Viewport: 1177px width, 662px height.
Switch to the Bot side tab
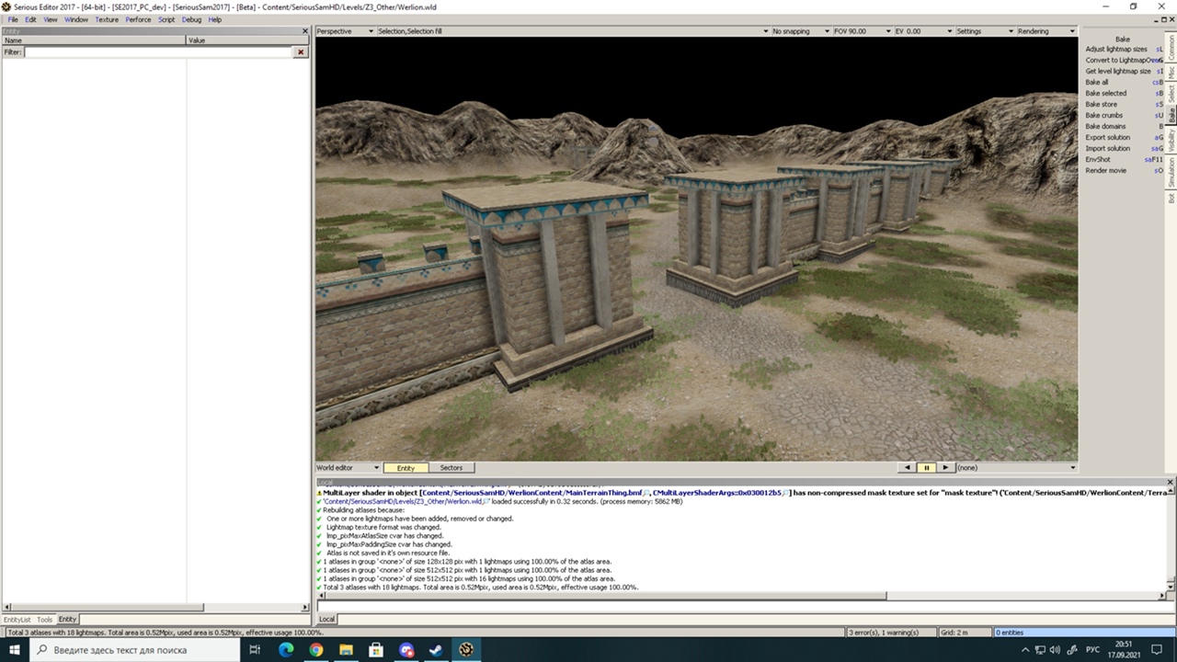pos(1171,198)
